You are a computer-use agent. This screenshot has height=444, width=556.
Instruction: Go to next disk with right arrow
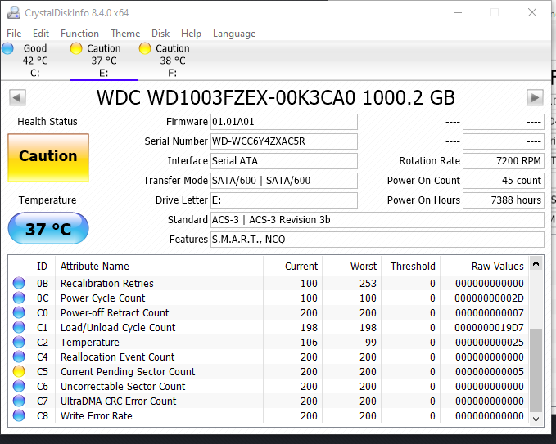click(x=535, y=97)
